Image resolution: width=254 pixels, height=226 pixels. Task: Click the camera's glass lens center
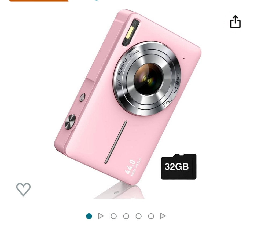[x=147, y=79]
